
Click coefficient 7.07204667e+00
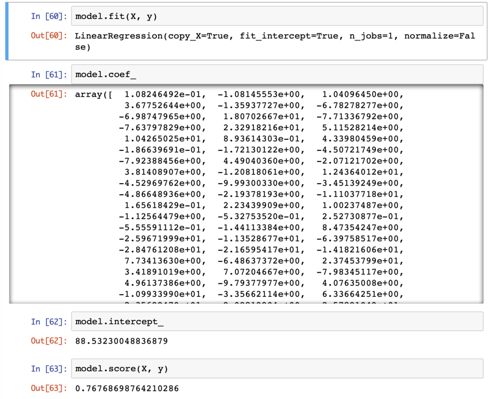click(261, 272)
